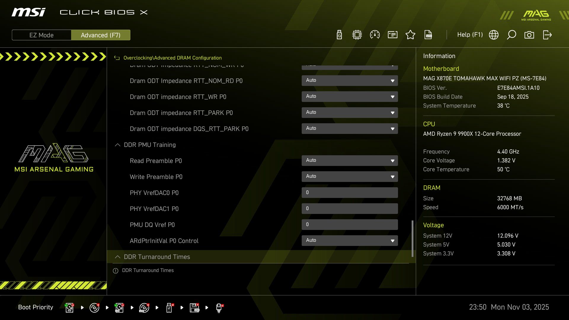Screen dimensions: 569x320
Task: View the BIOS LOG file icon
Action: point(428,35)
